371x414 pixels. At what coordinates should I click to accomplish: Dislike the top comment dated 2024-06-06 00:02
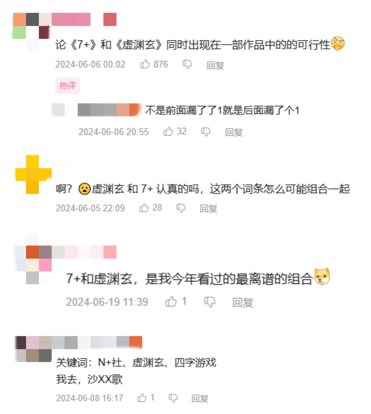click(x=187, y=64)
